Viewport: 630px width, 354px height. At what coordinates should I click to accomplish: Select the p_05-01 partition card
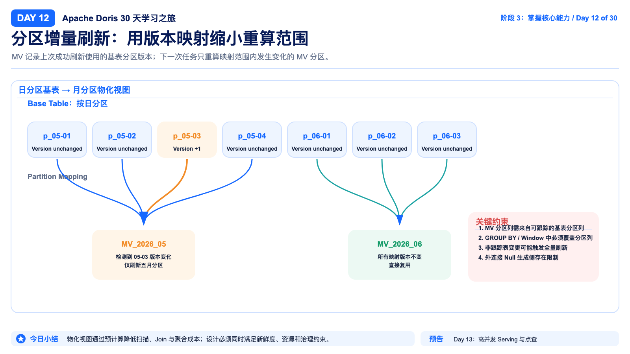tap(57, 140)
